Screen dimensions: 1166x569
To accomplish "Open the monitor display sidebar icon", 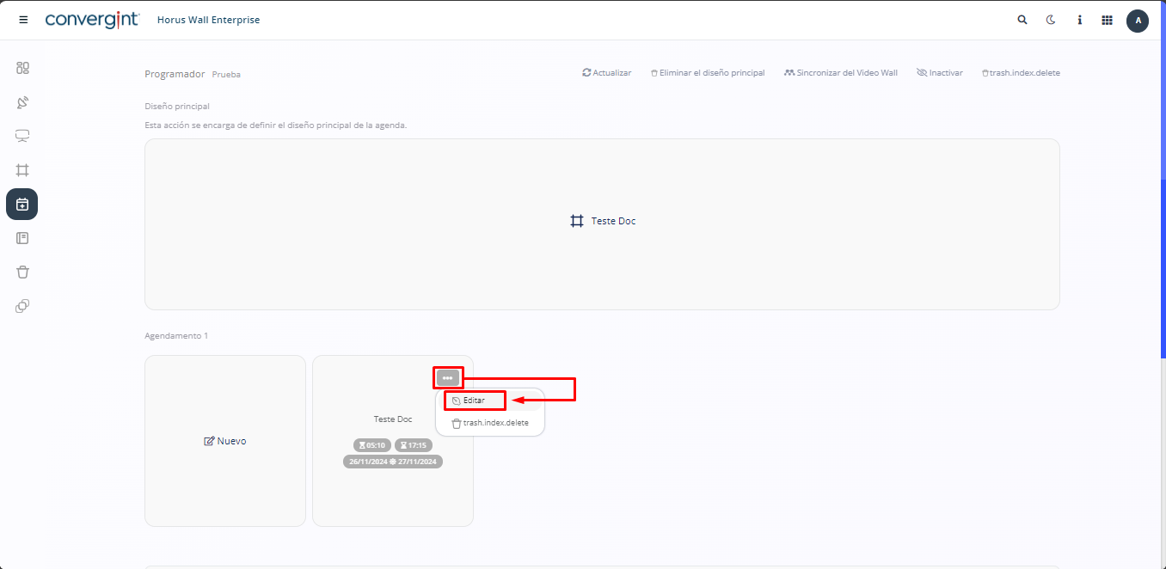I will click(22, 136).
